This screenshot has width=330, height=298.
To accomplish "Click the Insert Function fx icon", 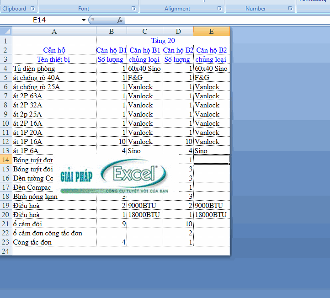I will pyautogui.click(x=120, y=20).
